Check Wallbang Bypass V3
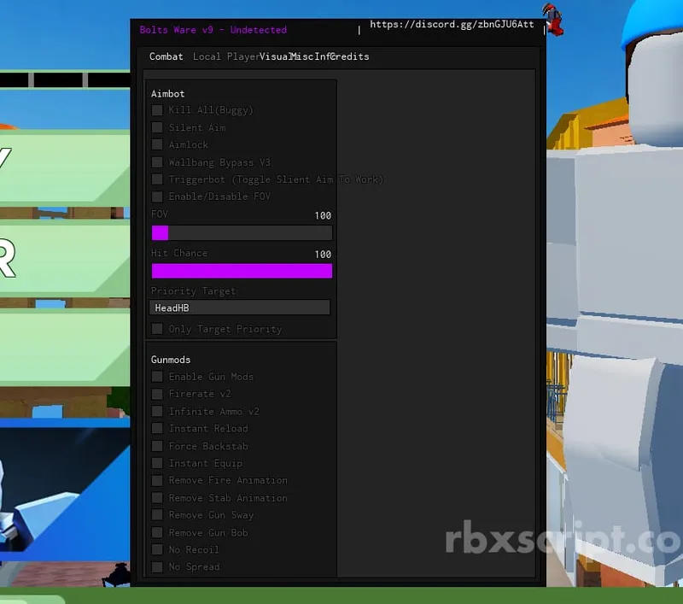 click(x=157, y=161)
